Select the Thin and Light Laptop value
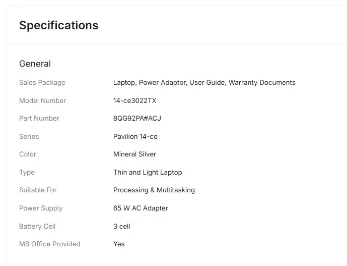347x266 pixels. (x=148, y=172)
